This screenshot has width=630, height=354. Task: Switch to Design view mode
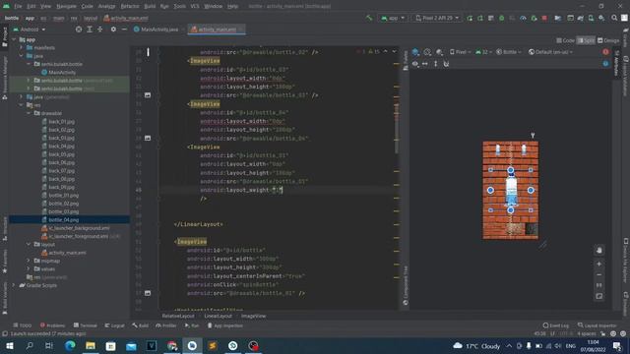click(608, 40)
